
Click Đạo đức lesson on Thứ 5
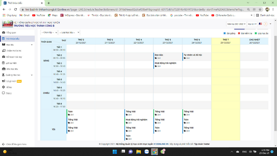click(158, 54)
